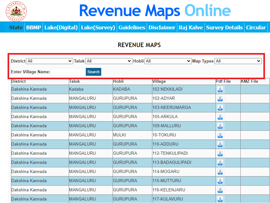
Task: Select the PDF icon for 110-ADDURU
Action: (x=220, y=144)
